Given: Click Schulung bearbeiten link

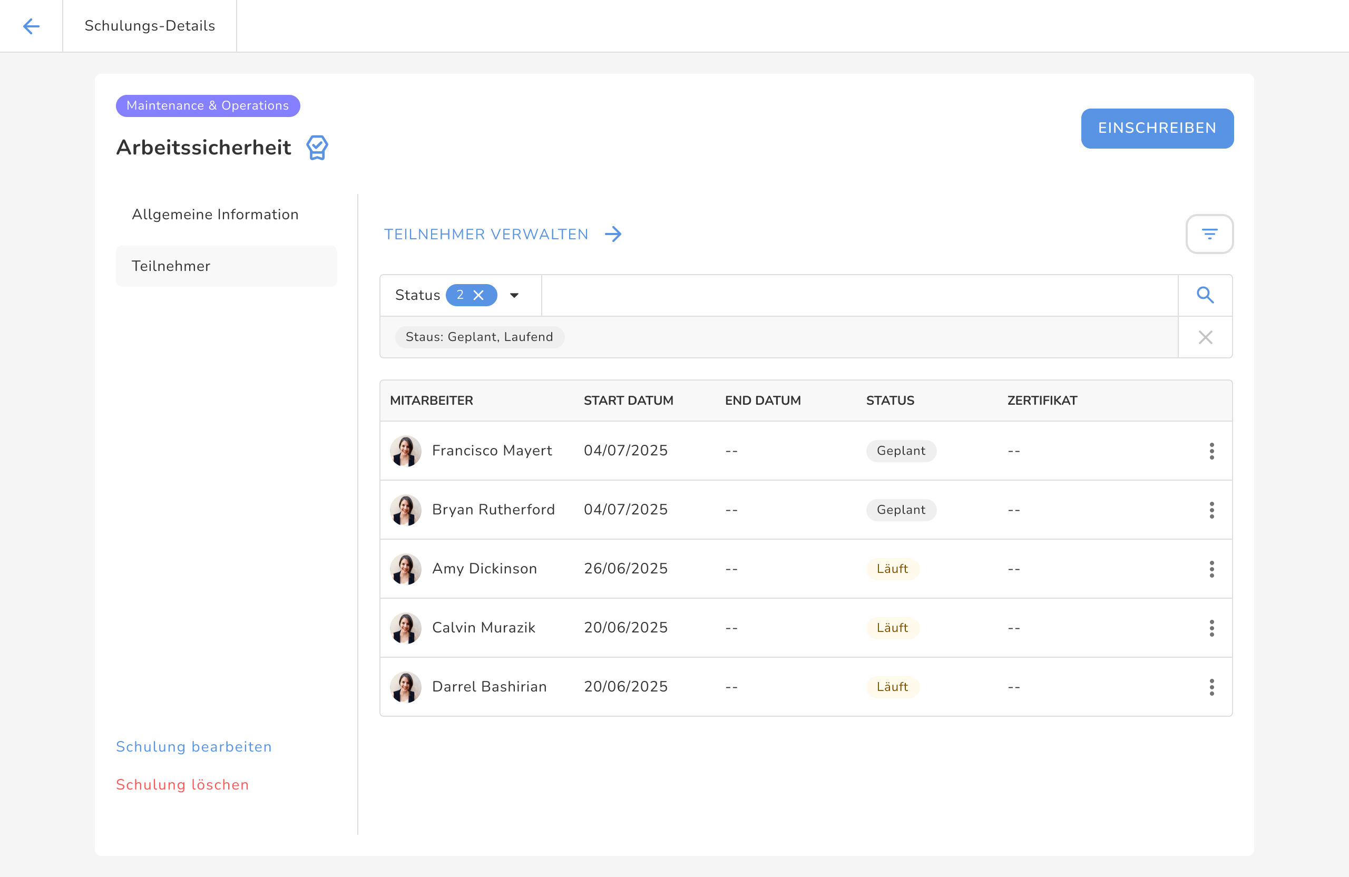Looking at the screenshot, I should (194, 747).
